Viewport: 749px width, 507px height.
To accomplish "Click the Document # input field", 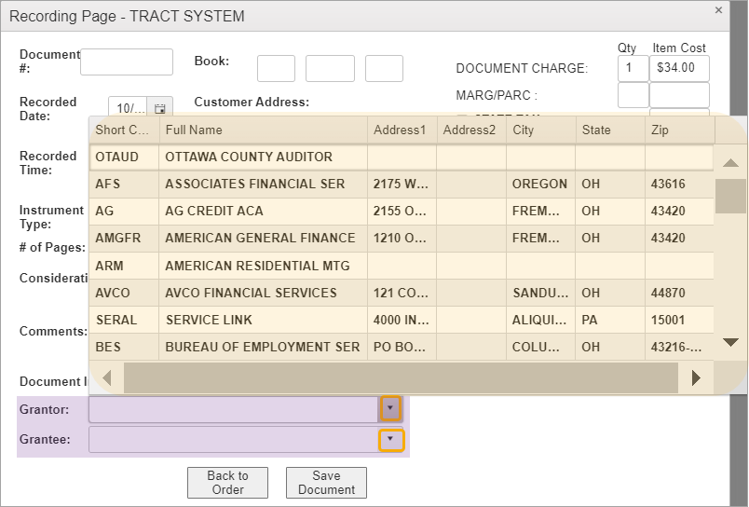I will pos(127,62).
